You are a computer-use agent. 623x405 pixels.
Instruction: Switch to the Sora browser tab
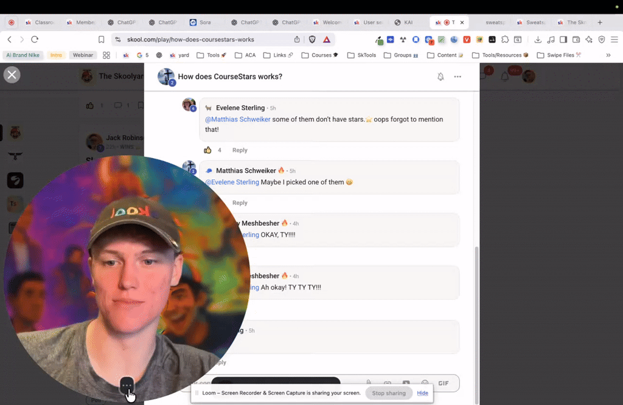pos(201,22)
